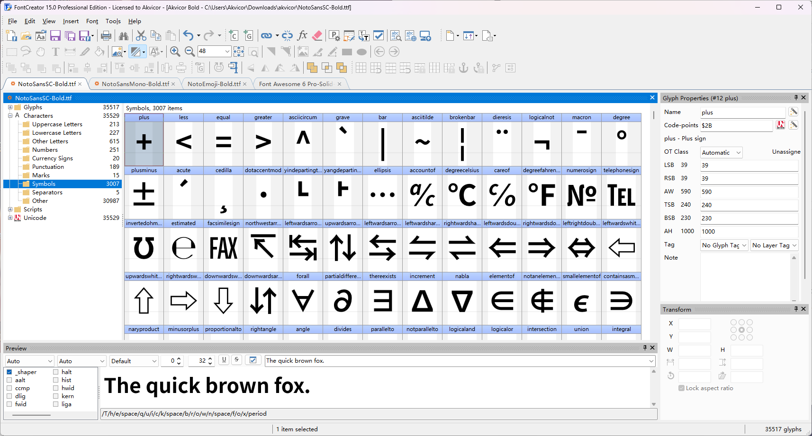
Task: Enable the ccmp feature checkbox
Action: click(9, 388)
